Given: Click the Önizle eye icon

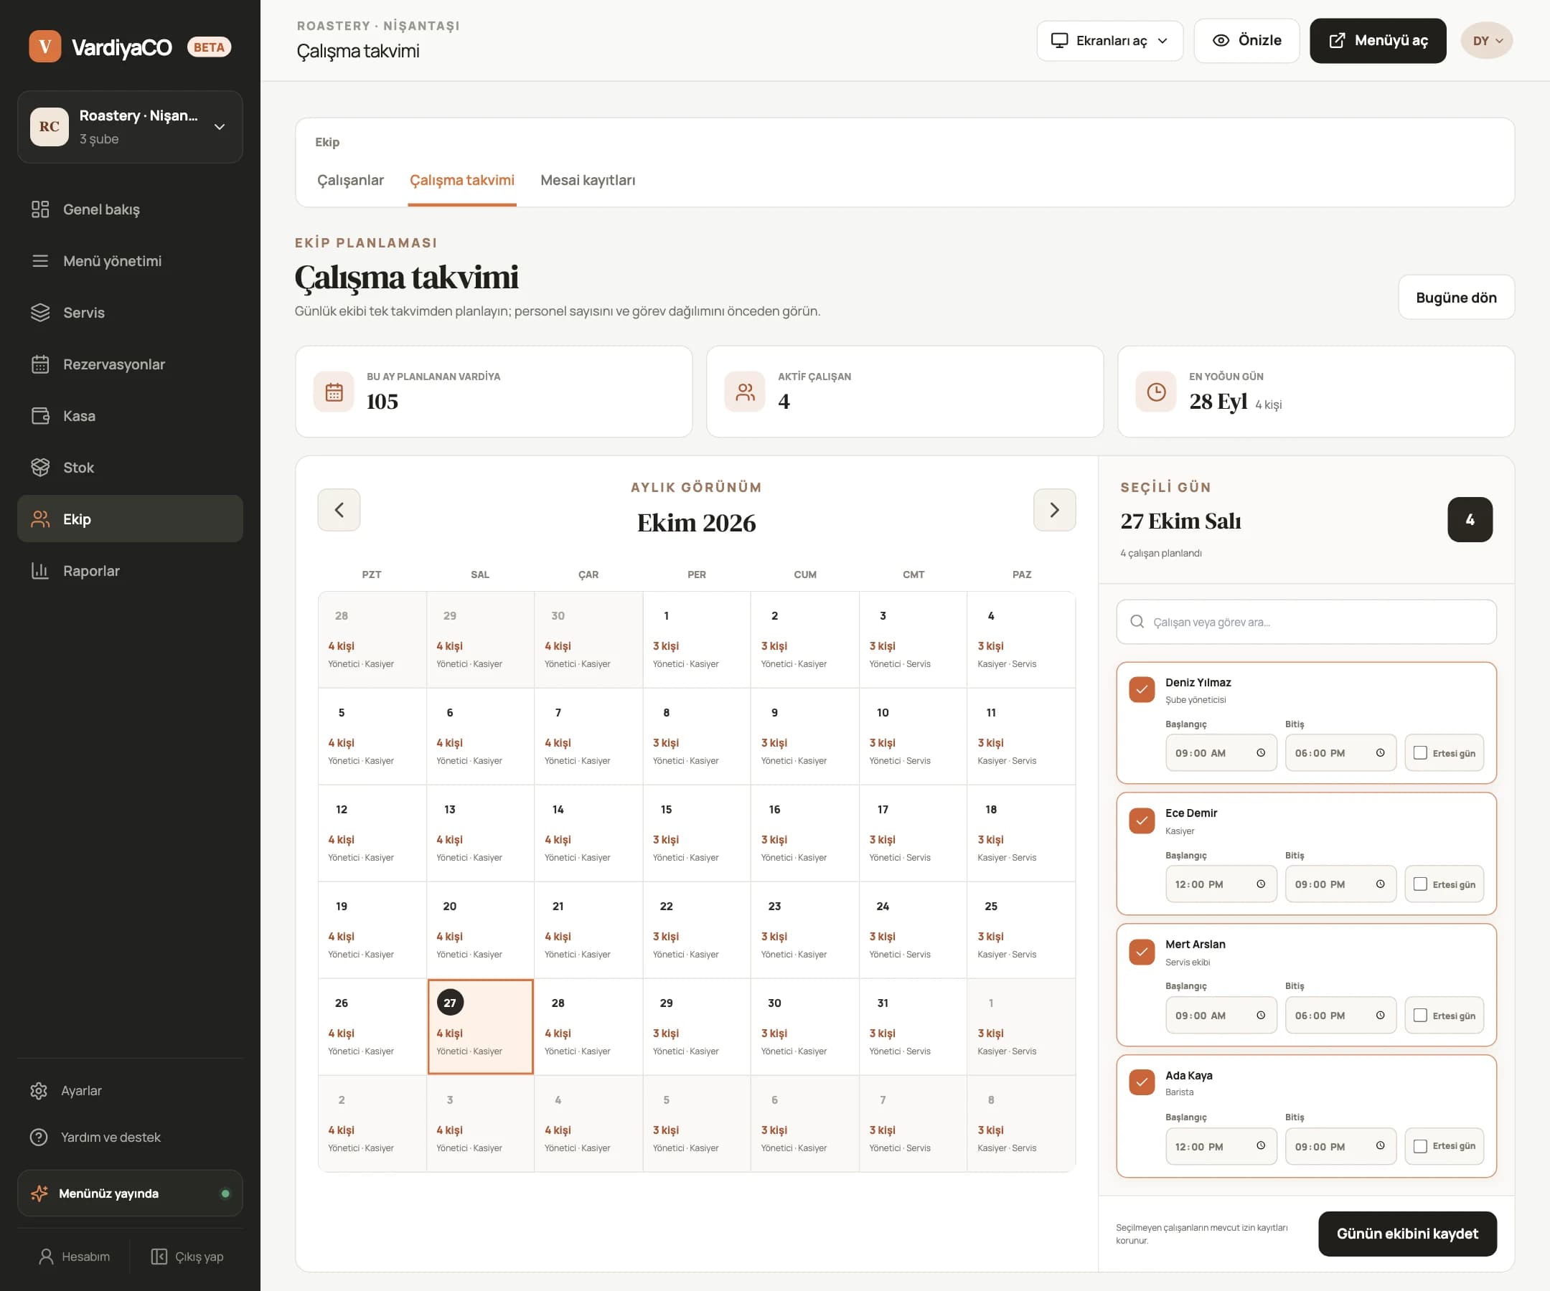Looking at the screenshot, I should 1221,41.
